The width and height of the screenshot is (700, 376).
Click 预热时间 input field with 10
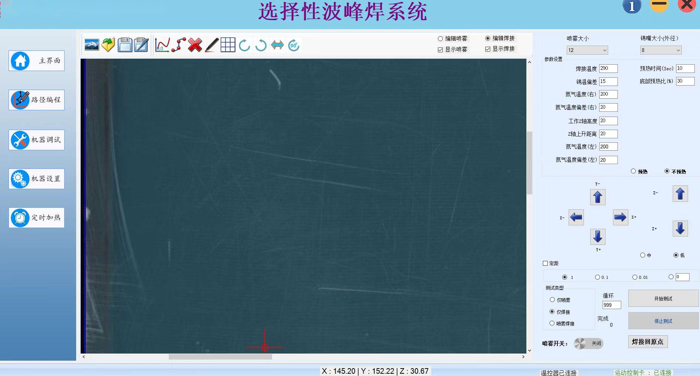click(685, 68)
